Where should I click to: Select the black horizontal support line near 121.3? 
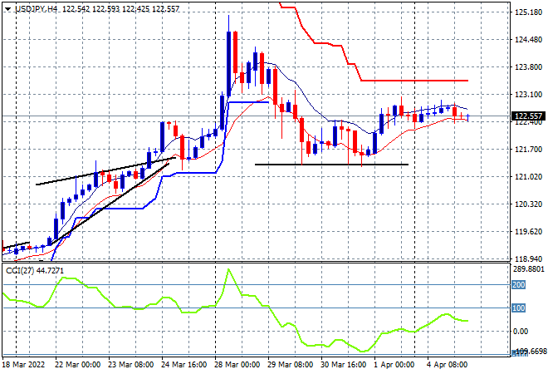pyautogui.click(x=331, y=165)
